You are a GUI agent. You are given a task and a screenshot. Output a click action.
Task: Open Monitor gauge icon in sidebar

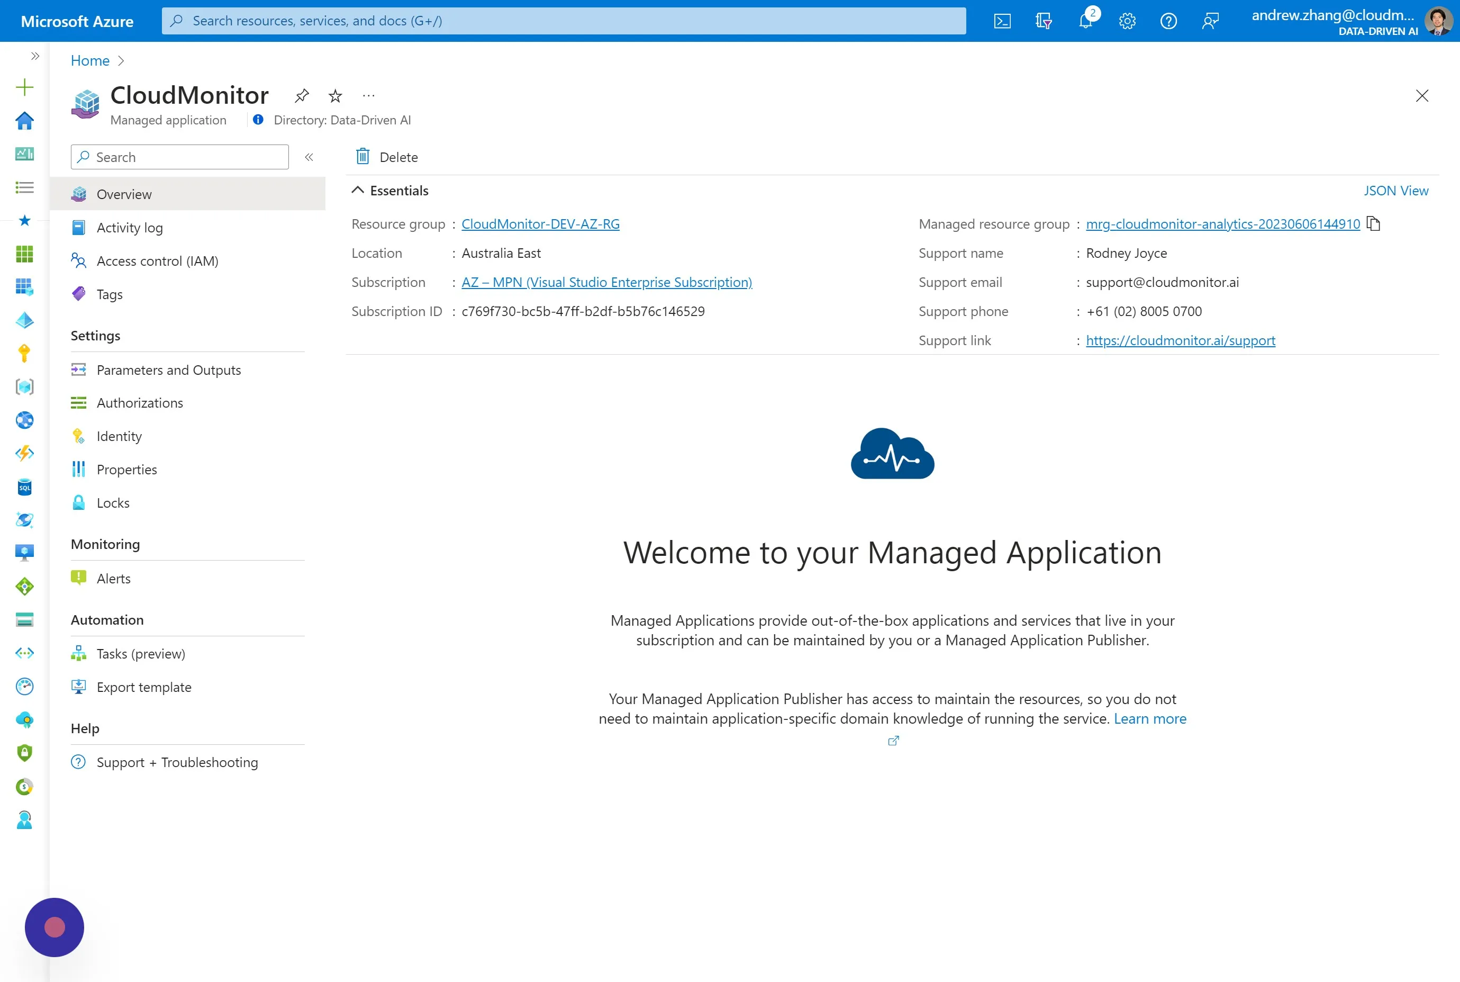click(24, 687)
